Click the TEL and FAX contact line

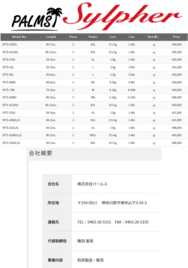113,222
